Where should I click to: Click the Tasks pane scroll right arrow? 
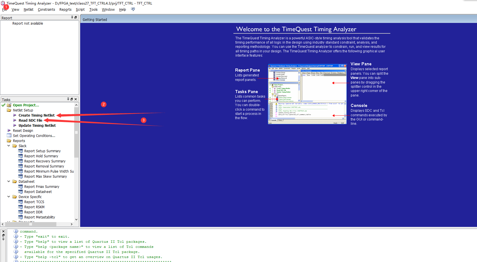click(72, 224)
